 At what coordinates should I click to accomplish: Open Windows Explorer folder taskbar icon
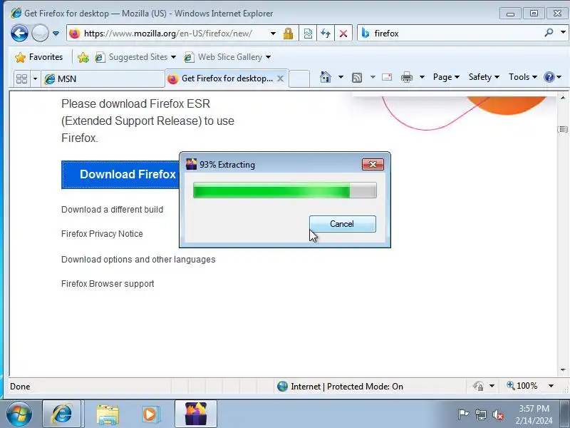click(x=108, y=414)
